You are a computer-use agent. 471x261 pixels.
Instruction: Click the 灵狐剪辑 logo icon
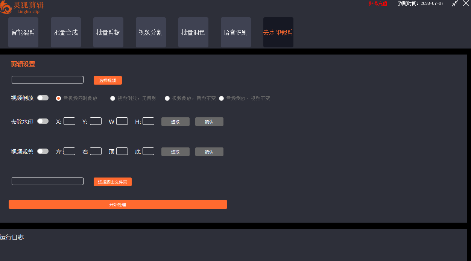[x=7, y=7]
